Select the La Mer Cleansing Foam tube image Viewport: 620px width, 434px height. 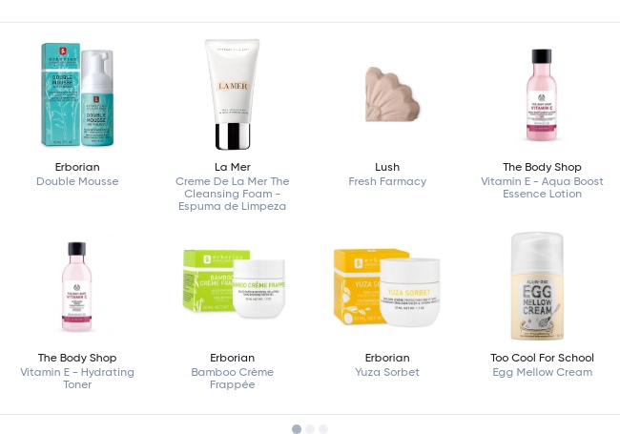[232, 94]
